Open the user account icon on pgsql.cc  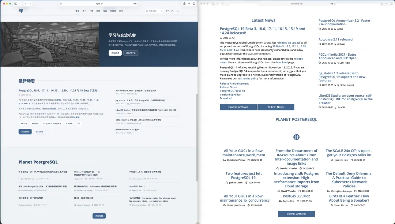178,11
